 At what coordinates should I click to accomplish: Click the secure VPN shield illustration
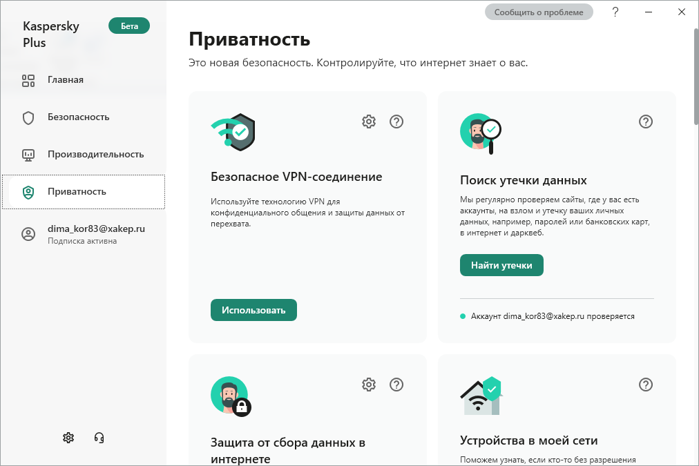coord(233,131)
